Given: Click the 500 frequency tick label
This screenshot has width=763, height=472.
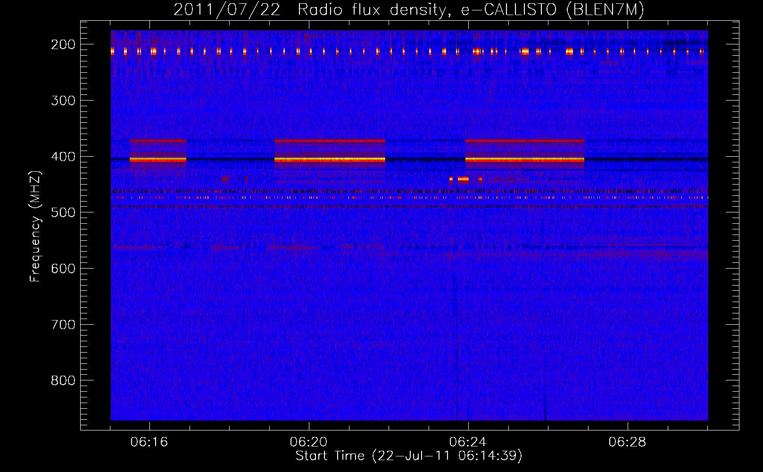Looking at the screenshot, I should pyautogui.click(x=63, y=212).
